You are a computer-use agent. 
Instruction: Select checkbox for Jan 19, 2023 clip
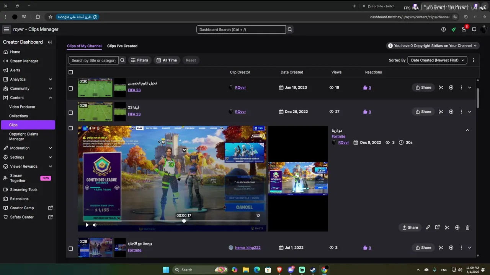click(x=70, y=88)
